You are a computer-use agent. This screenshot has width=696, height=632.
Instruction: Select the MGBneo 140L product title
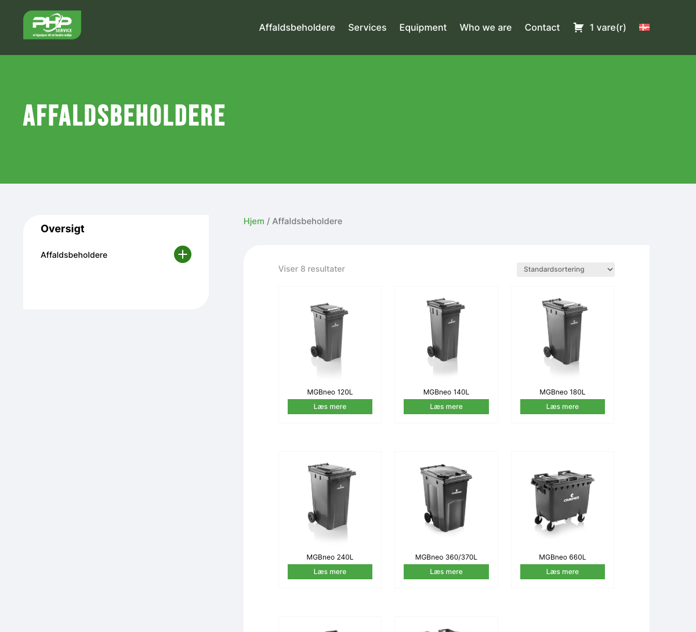(446, 392)
